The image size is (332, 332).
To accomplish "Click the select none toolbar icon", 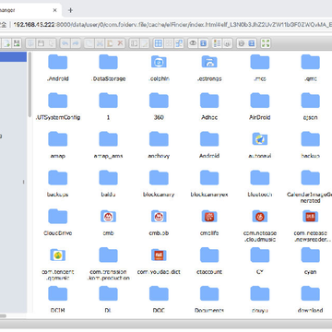I will (169, 43).
